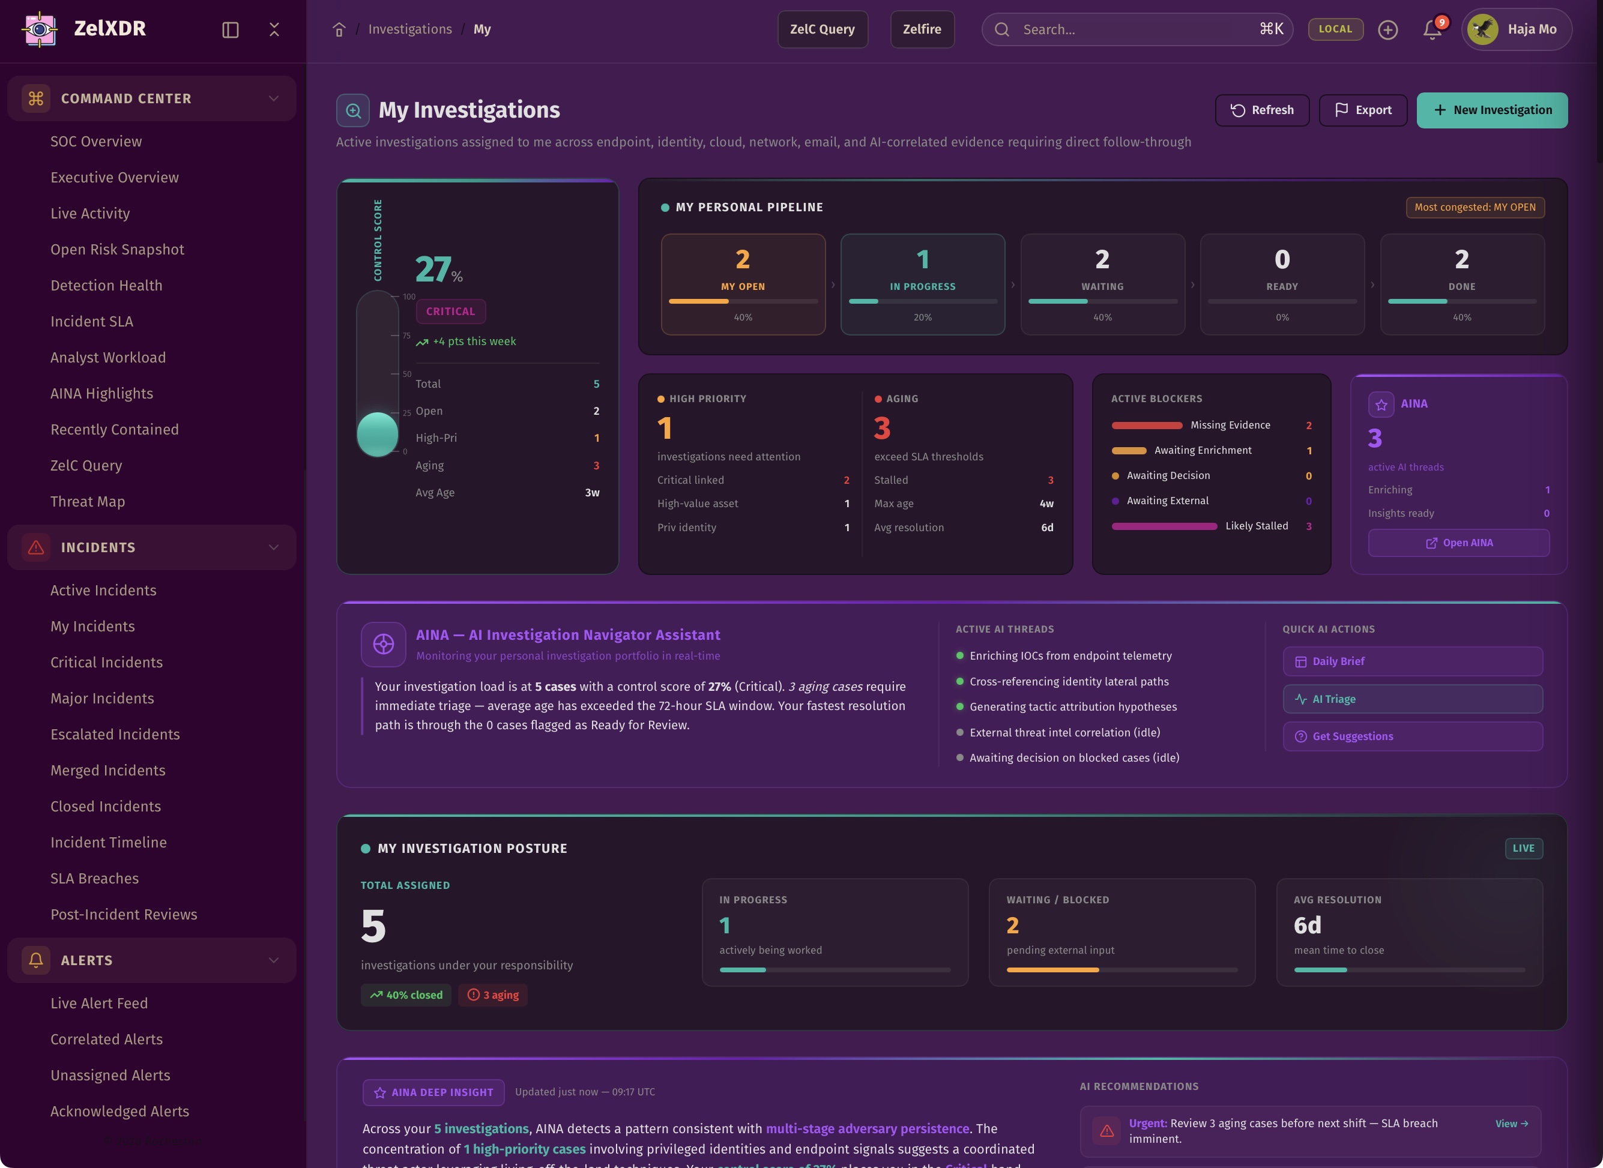The width and height of the screenshot is (1603, 1168).
Task: Collapse the Command Center section
Action: coord(274,98)
